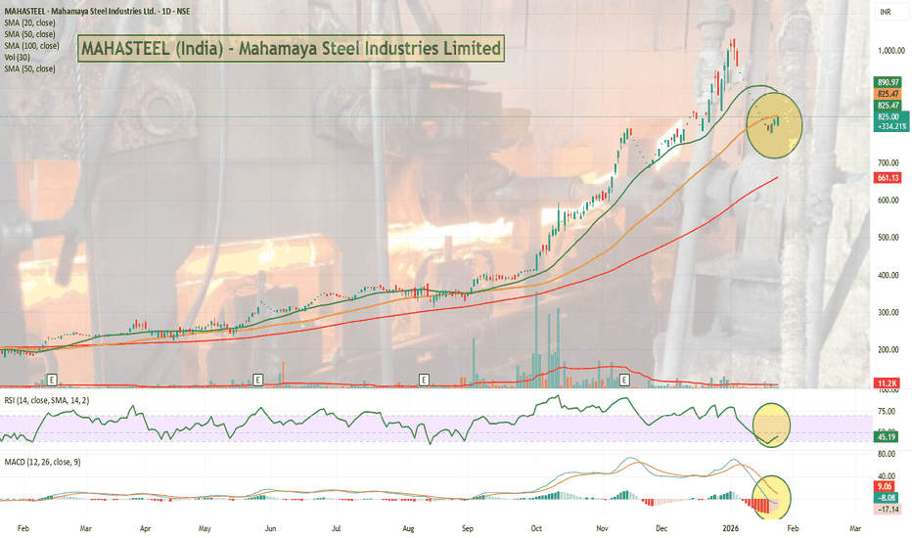The width and height of the screenshot is (912, 538).
Task: Click the 40.00 MACD axis tick
Action: pyautogui.click(x=886, y=475)
